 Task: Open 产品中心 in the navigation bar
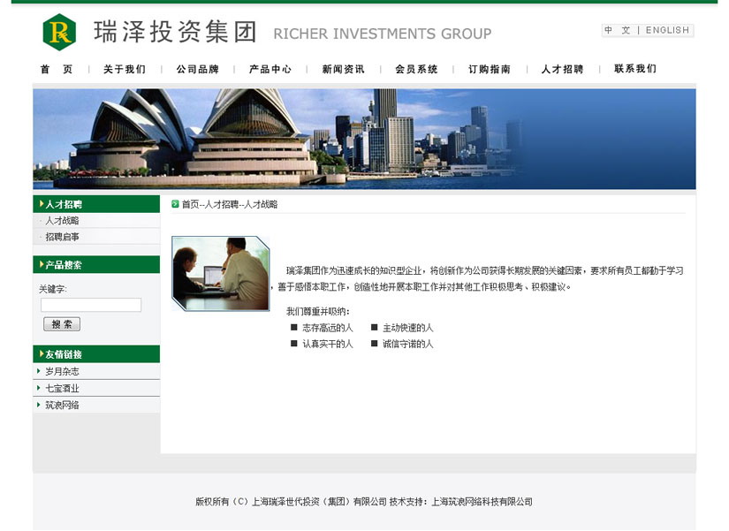coord(270,69)
